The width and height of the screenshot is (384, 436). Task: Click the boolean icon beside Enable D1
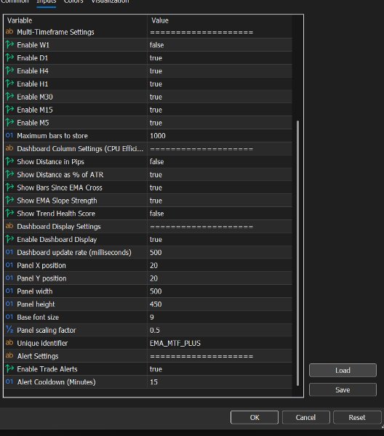[x=9, y=57]
